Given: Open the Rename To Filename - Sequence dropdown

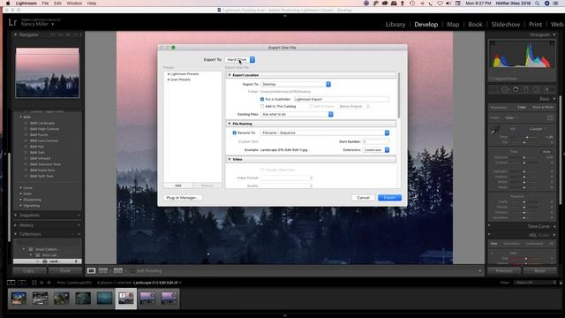Looking at the screenshot, I should pos(325,132).
